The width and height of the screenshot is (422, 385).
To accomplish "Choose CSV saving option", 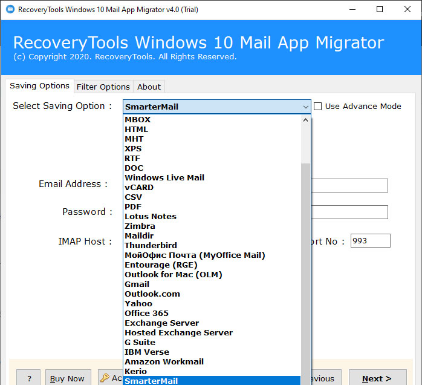I will (212, 197).
